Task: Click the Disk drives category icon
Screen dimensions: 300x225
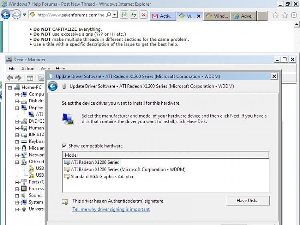Action: click(24, 102)
